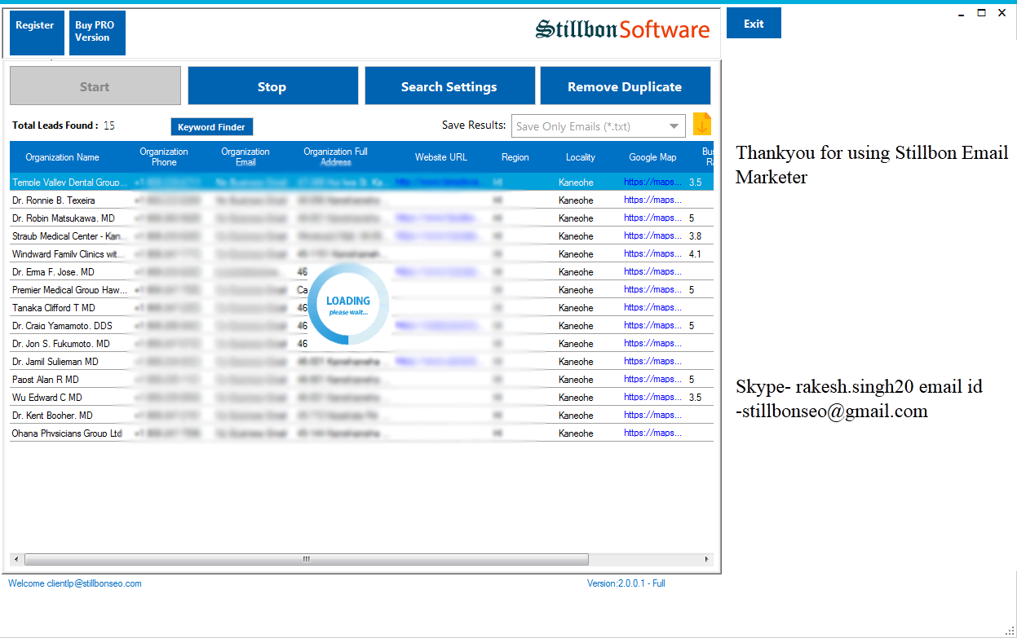Select Dr. Robin Matsukawa, MD entry

361,218
